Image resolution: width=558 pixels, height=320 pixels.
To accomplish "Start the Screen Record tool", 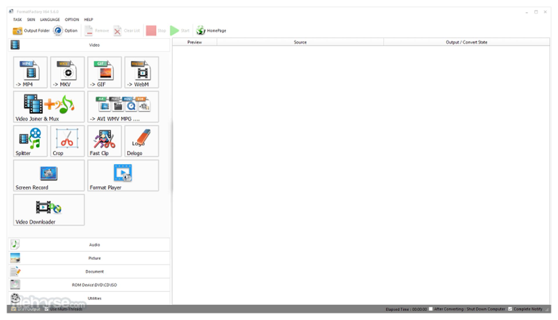I will point(49,175).
